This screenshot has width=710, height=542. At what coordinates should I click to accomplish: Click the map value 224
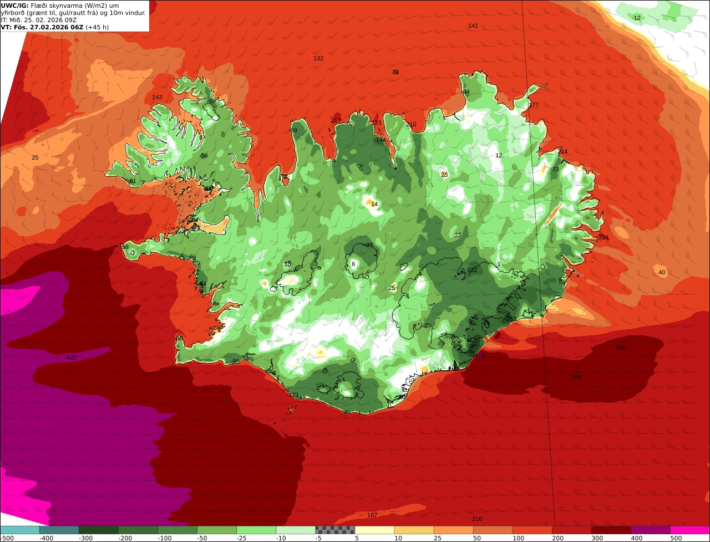click(x=603, y=238)
